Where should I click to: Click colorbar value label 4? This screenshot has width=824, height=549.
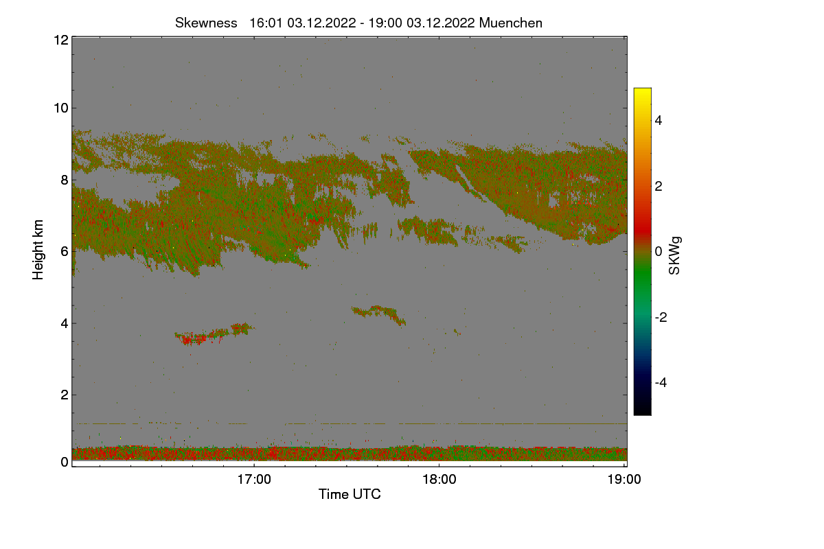(659, 120)
